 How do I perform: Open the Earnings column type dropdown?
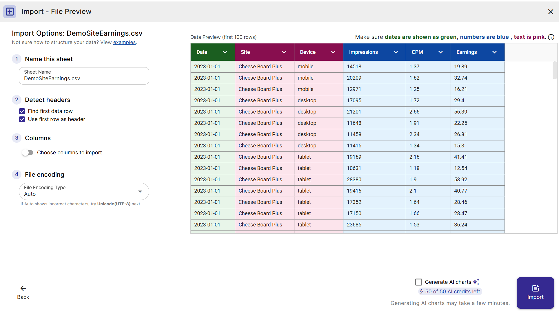click(494, 52)
